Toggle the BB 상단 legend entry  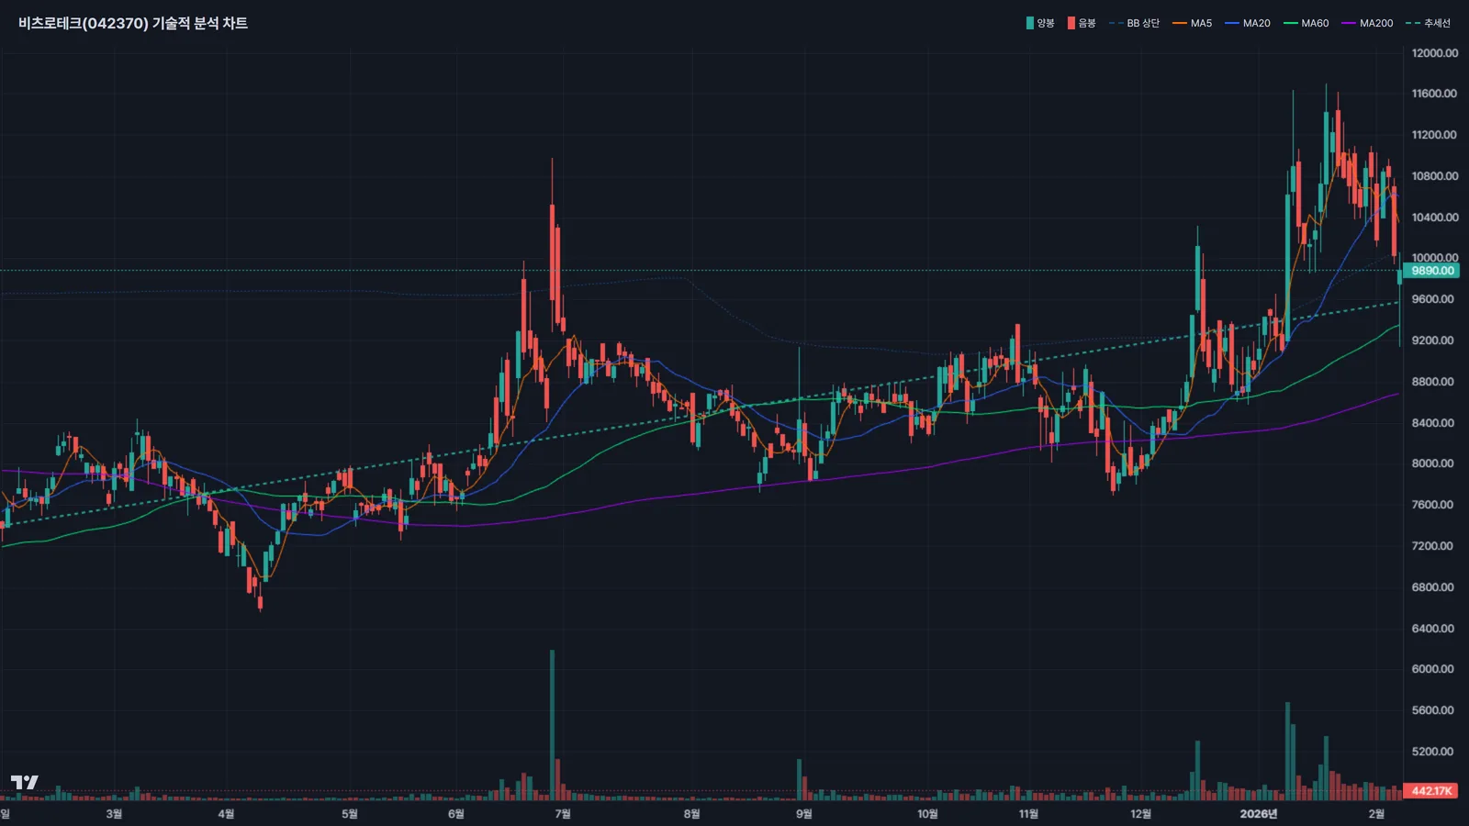tap(1135, 23)
